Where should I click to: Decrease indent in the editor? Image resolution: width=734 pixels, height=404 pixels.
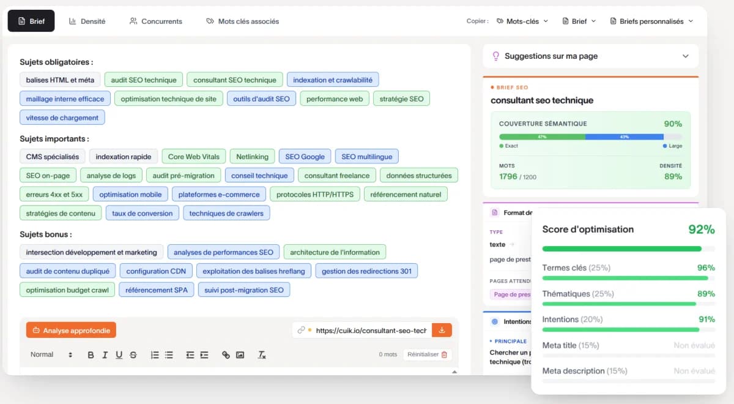(190, 354)
